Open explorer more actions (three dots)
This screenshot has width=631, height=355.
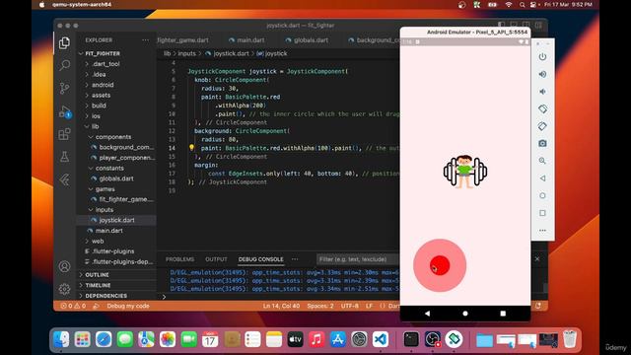click(145, 40)
